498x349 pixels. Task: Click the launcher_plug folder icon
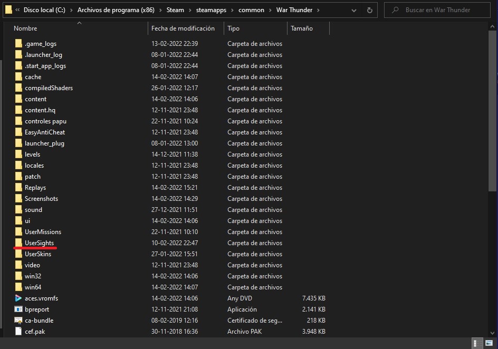[18, 143]
